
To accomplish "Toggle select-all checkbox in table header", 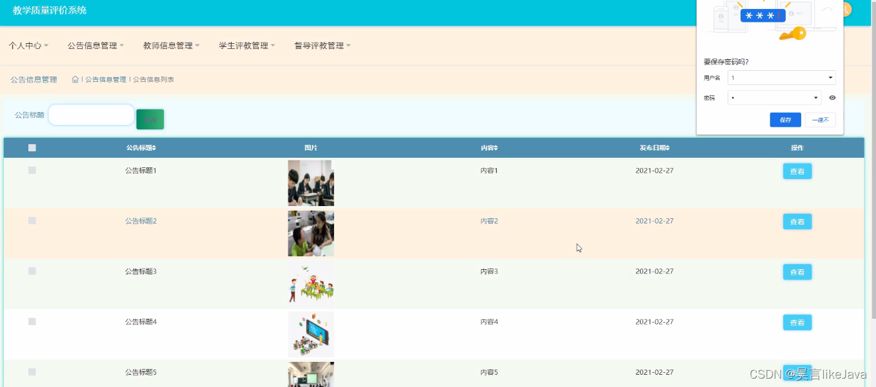I will pos(32,148).
